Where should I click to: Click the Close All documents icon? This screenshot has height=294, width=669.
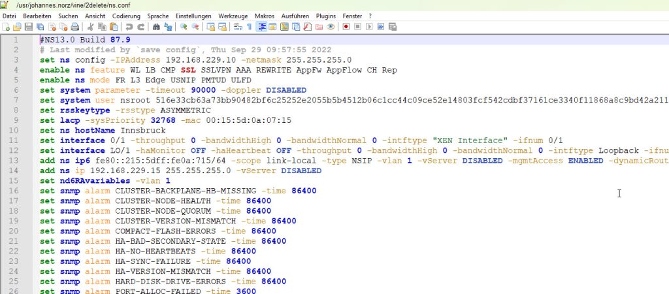coord(63,27)
